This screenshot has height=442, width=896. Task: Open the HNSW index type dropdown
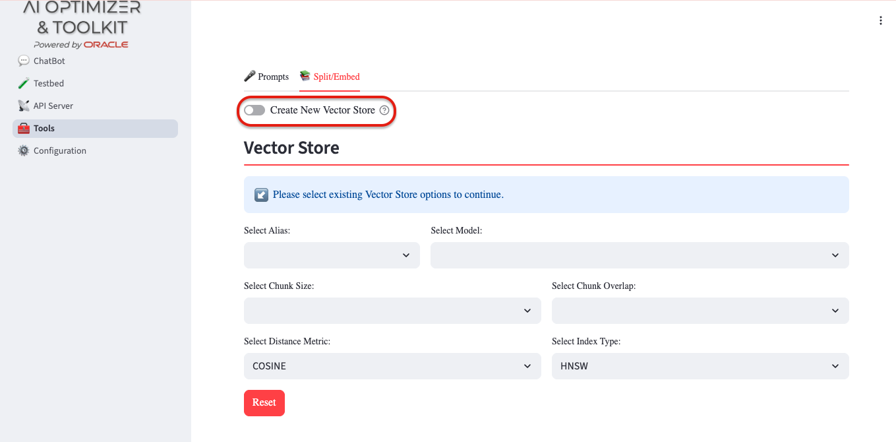pos(700,366)
